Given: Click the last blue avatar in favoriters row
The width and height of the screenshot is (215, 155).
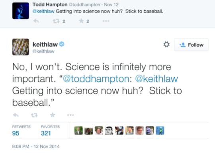Looking at the screenshot, I should tap(160, 130).
